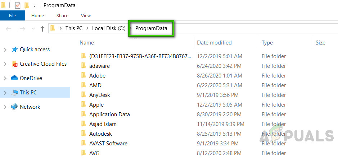Expand the This PC tree node

[x=5, y=93]
